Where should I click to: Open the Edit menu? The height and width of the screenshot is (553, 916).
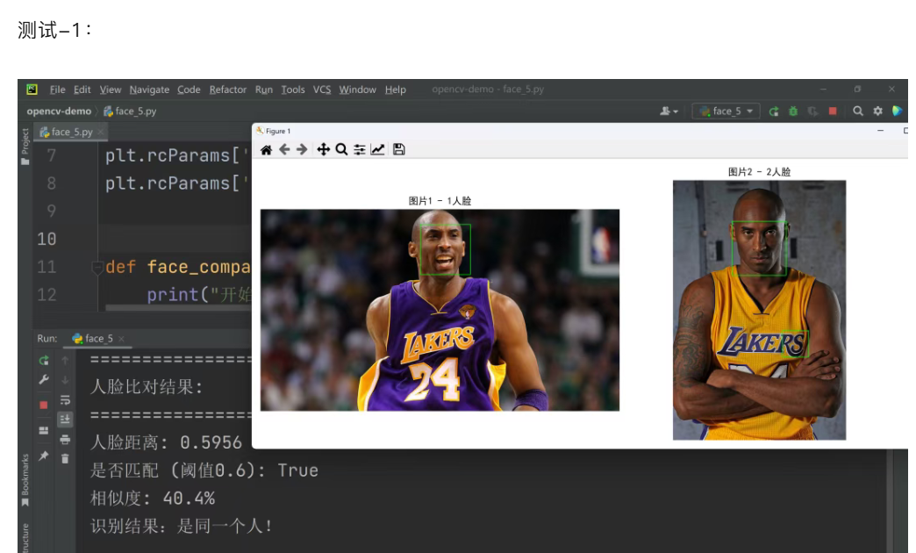(82, 90)
